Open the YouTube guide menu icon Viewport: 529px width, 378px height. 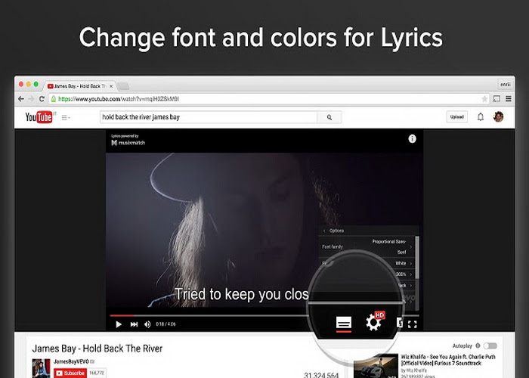point(66,117)
